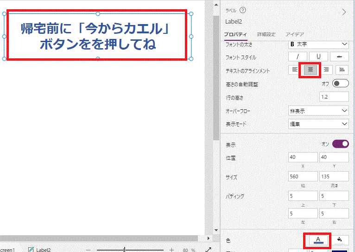Align text to the left
The image size is (355, 252).
click(294, 70)
